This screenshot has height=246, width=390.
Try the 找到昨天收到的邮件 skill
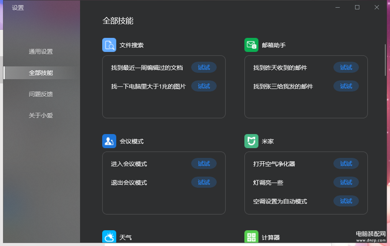[x=346, y=68]
